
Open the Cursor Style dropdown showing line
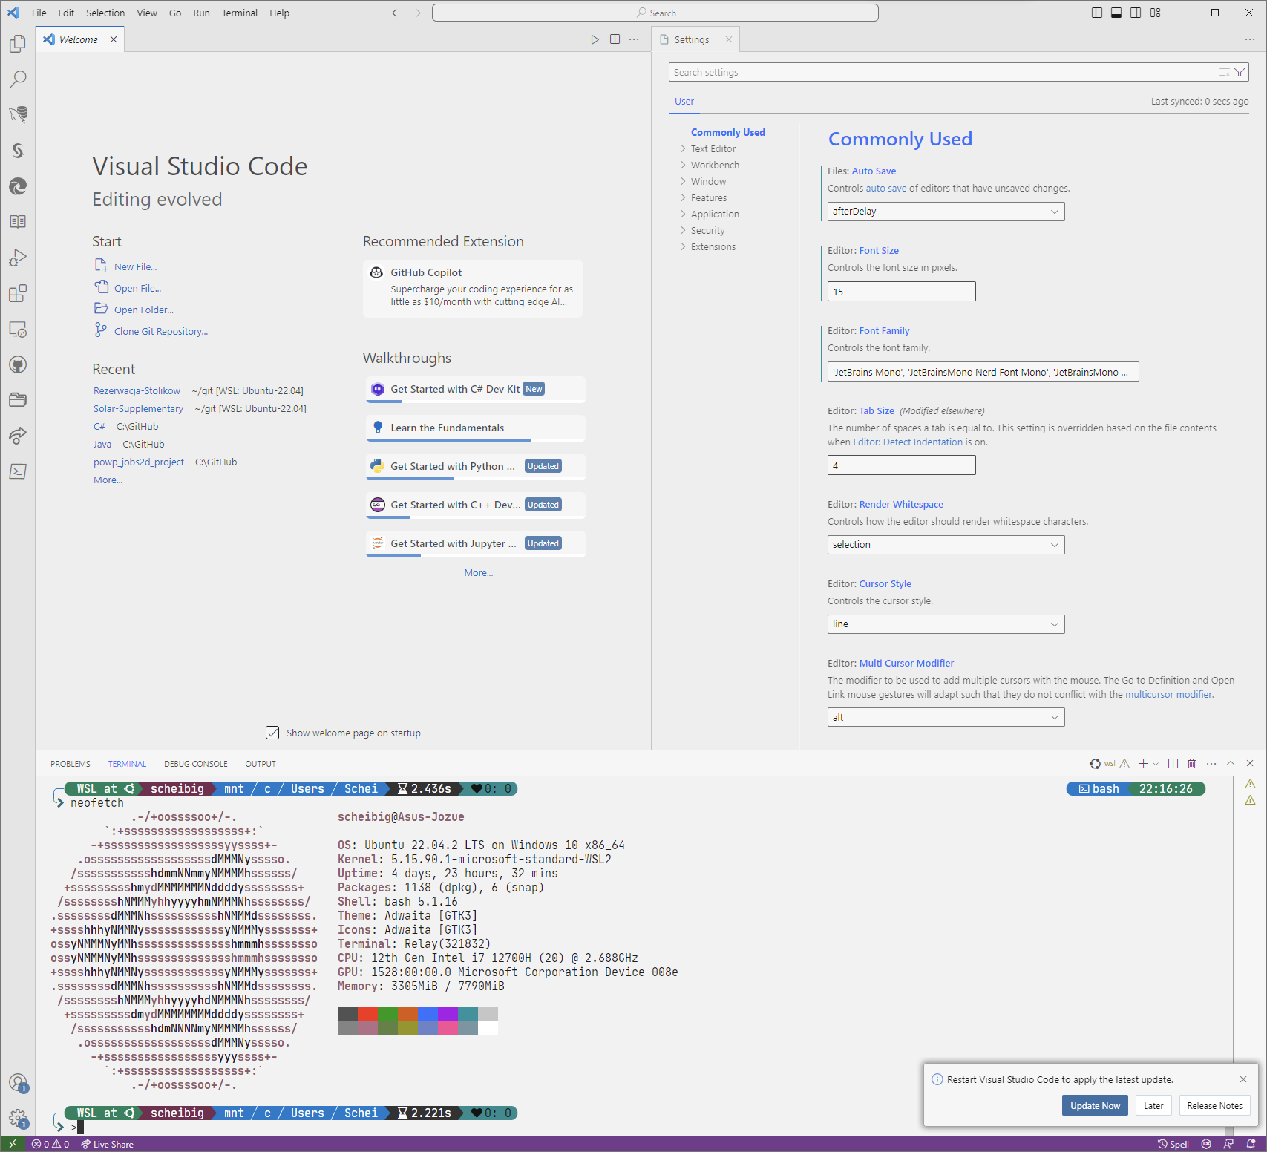(946, 624)
